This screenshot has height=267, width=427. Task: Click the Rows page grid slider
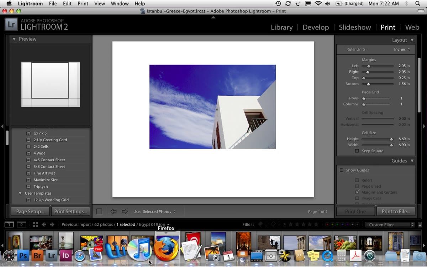pos(376,98)
